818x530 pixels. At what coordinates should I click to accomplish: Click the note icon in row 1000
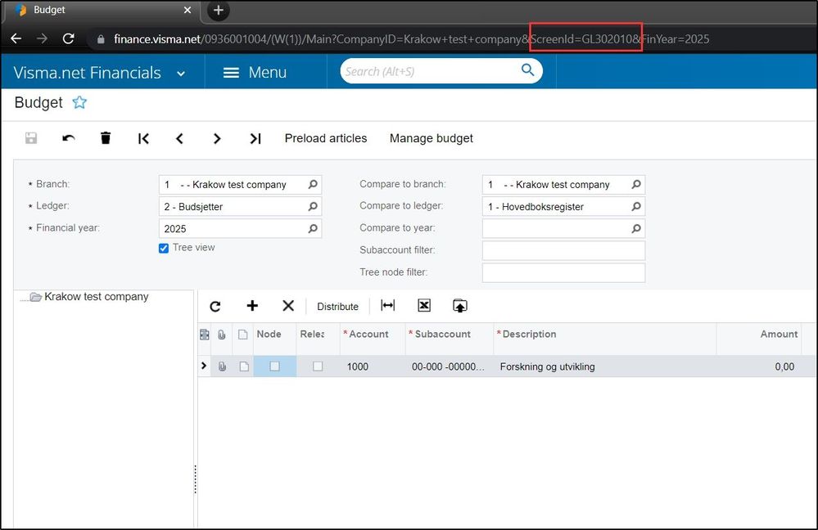coord(244,366)
